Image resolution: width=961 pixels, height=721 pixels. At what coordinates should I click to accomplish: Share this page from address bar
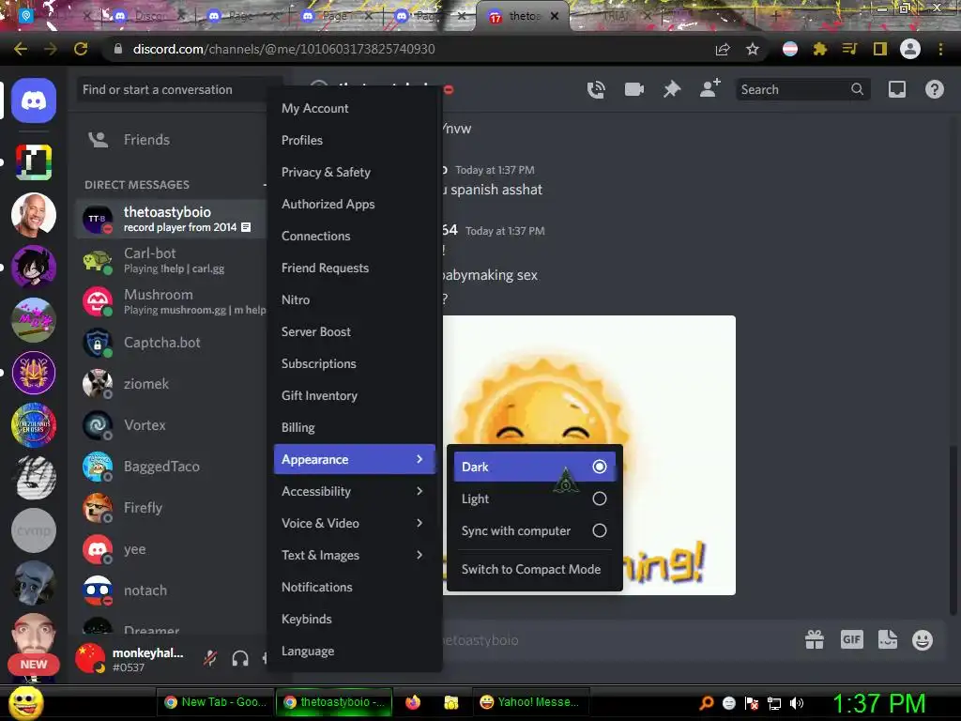(723, 49)
